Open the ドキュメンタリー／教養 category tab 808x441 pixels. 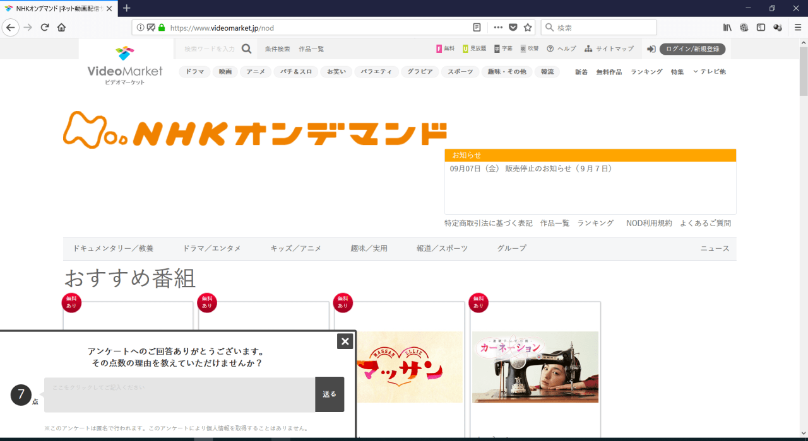pos(113,249)
